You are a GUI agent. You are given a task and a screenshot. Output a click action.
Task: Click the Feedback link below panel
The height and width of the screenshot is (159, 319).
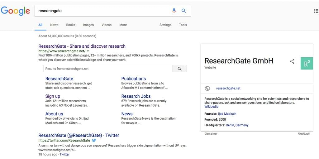(303, 134)
